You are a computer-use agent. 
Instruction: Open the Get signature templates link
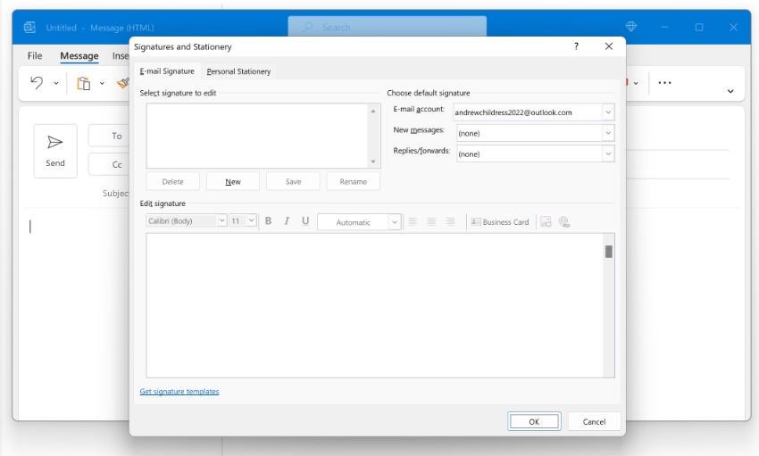coord(179,391)
